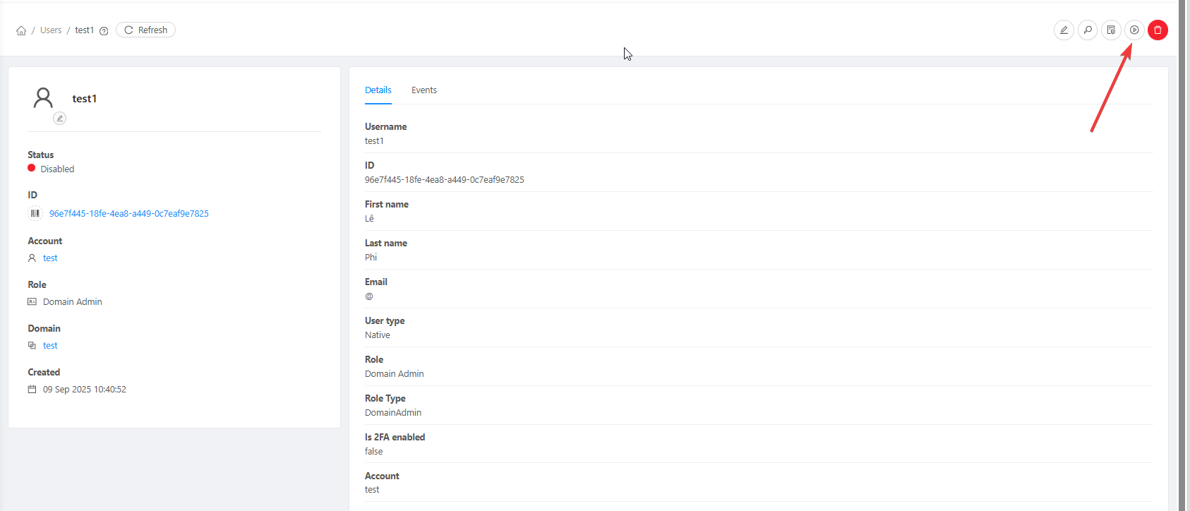Open the test link under Domain
The image size is (1190, 511).
(50, 346)
